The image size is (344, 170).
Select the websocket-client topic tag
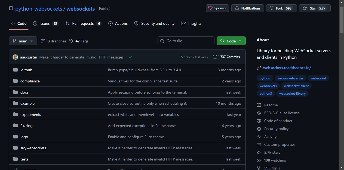pyautogui.click(x=296, y=86)
